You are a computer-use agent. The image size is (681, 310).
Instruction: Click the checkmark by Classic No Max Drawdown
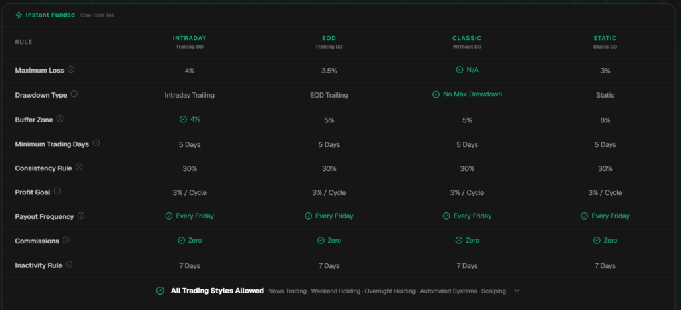coord(436,94)
